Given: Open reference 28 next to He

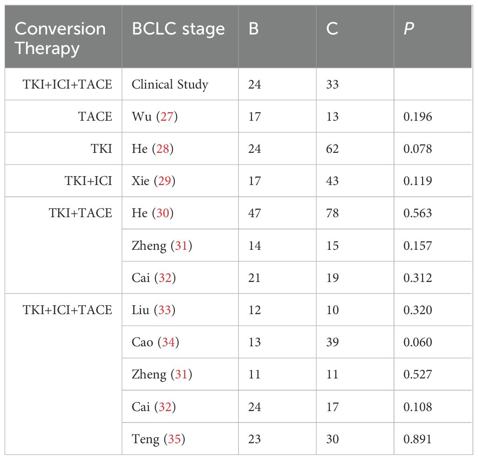Looking at the screenshot, I should coord(162,149).
